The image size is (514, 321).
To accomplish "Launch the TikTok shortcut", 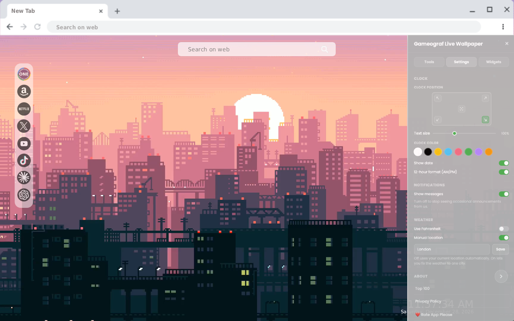I will (24, 160).
